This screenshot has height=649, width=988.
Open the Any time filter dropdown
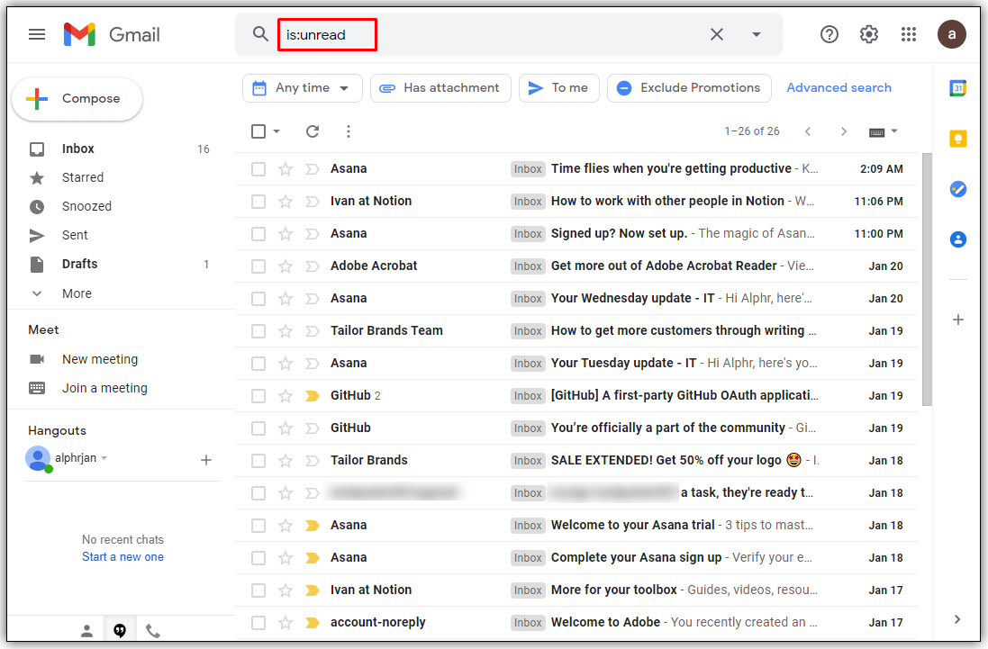(x=302, y=87)
